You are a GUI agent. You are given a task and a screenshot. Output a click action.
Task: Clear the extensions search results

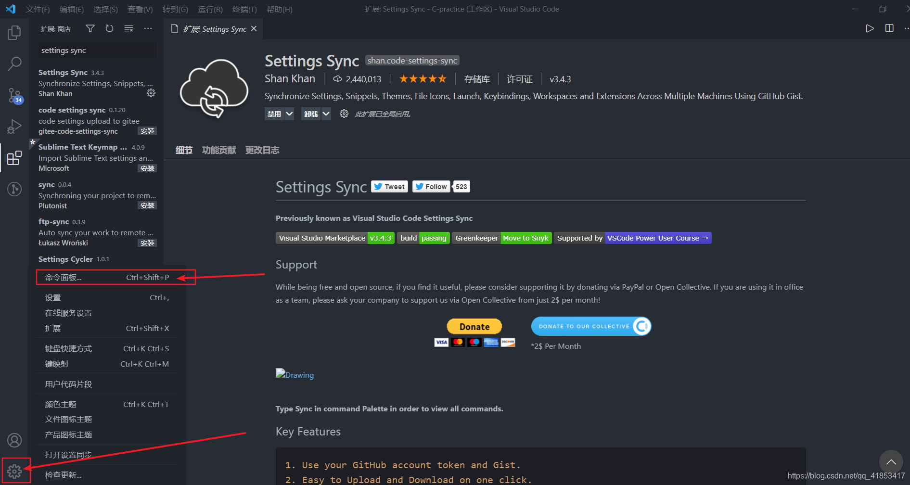pyautogui.click(x=128, y=29)
